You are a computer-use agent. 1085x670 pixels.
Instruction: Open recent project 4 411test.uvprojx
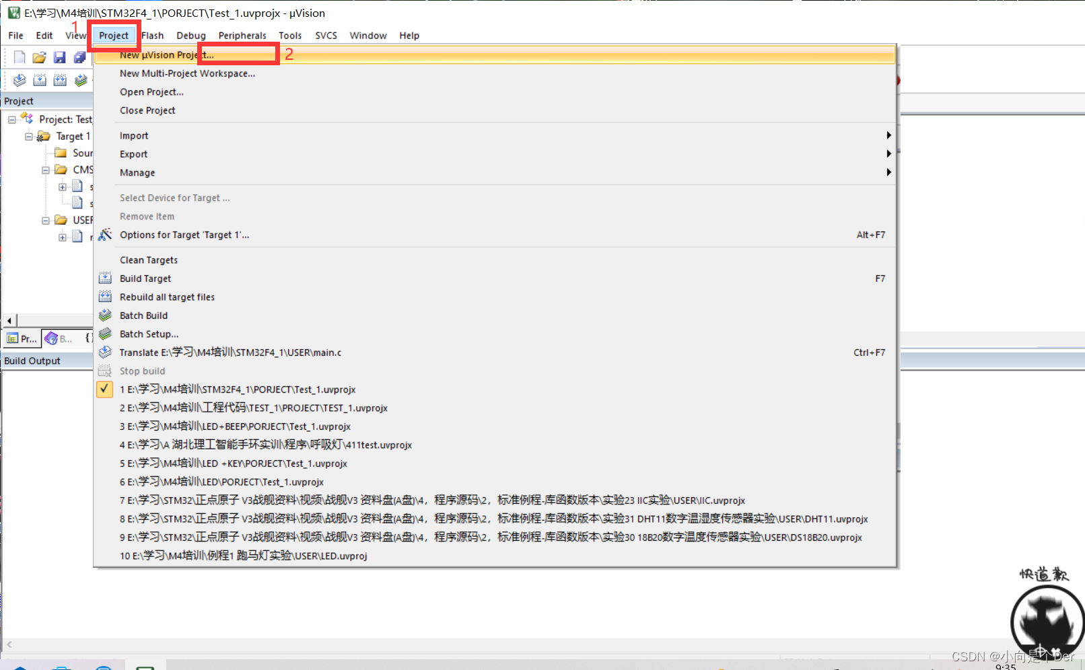pyautogui.click(x=495, y=445)
